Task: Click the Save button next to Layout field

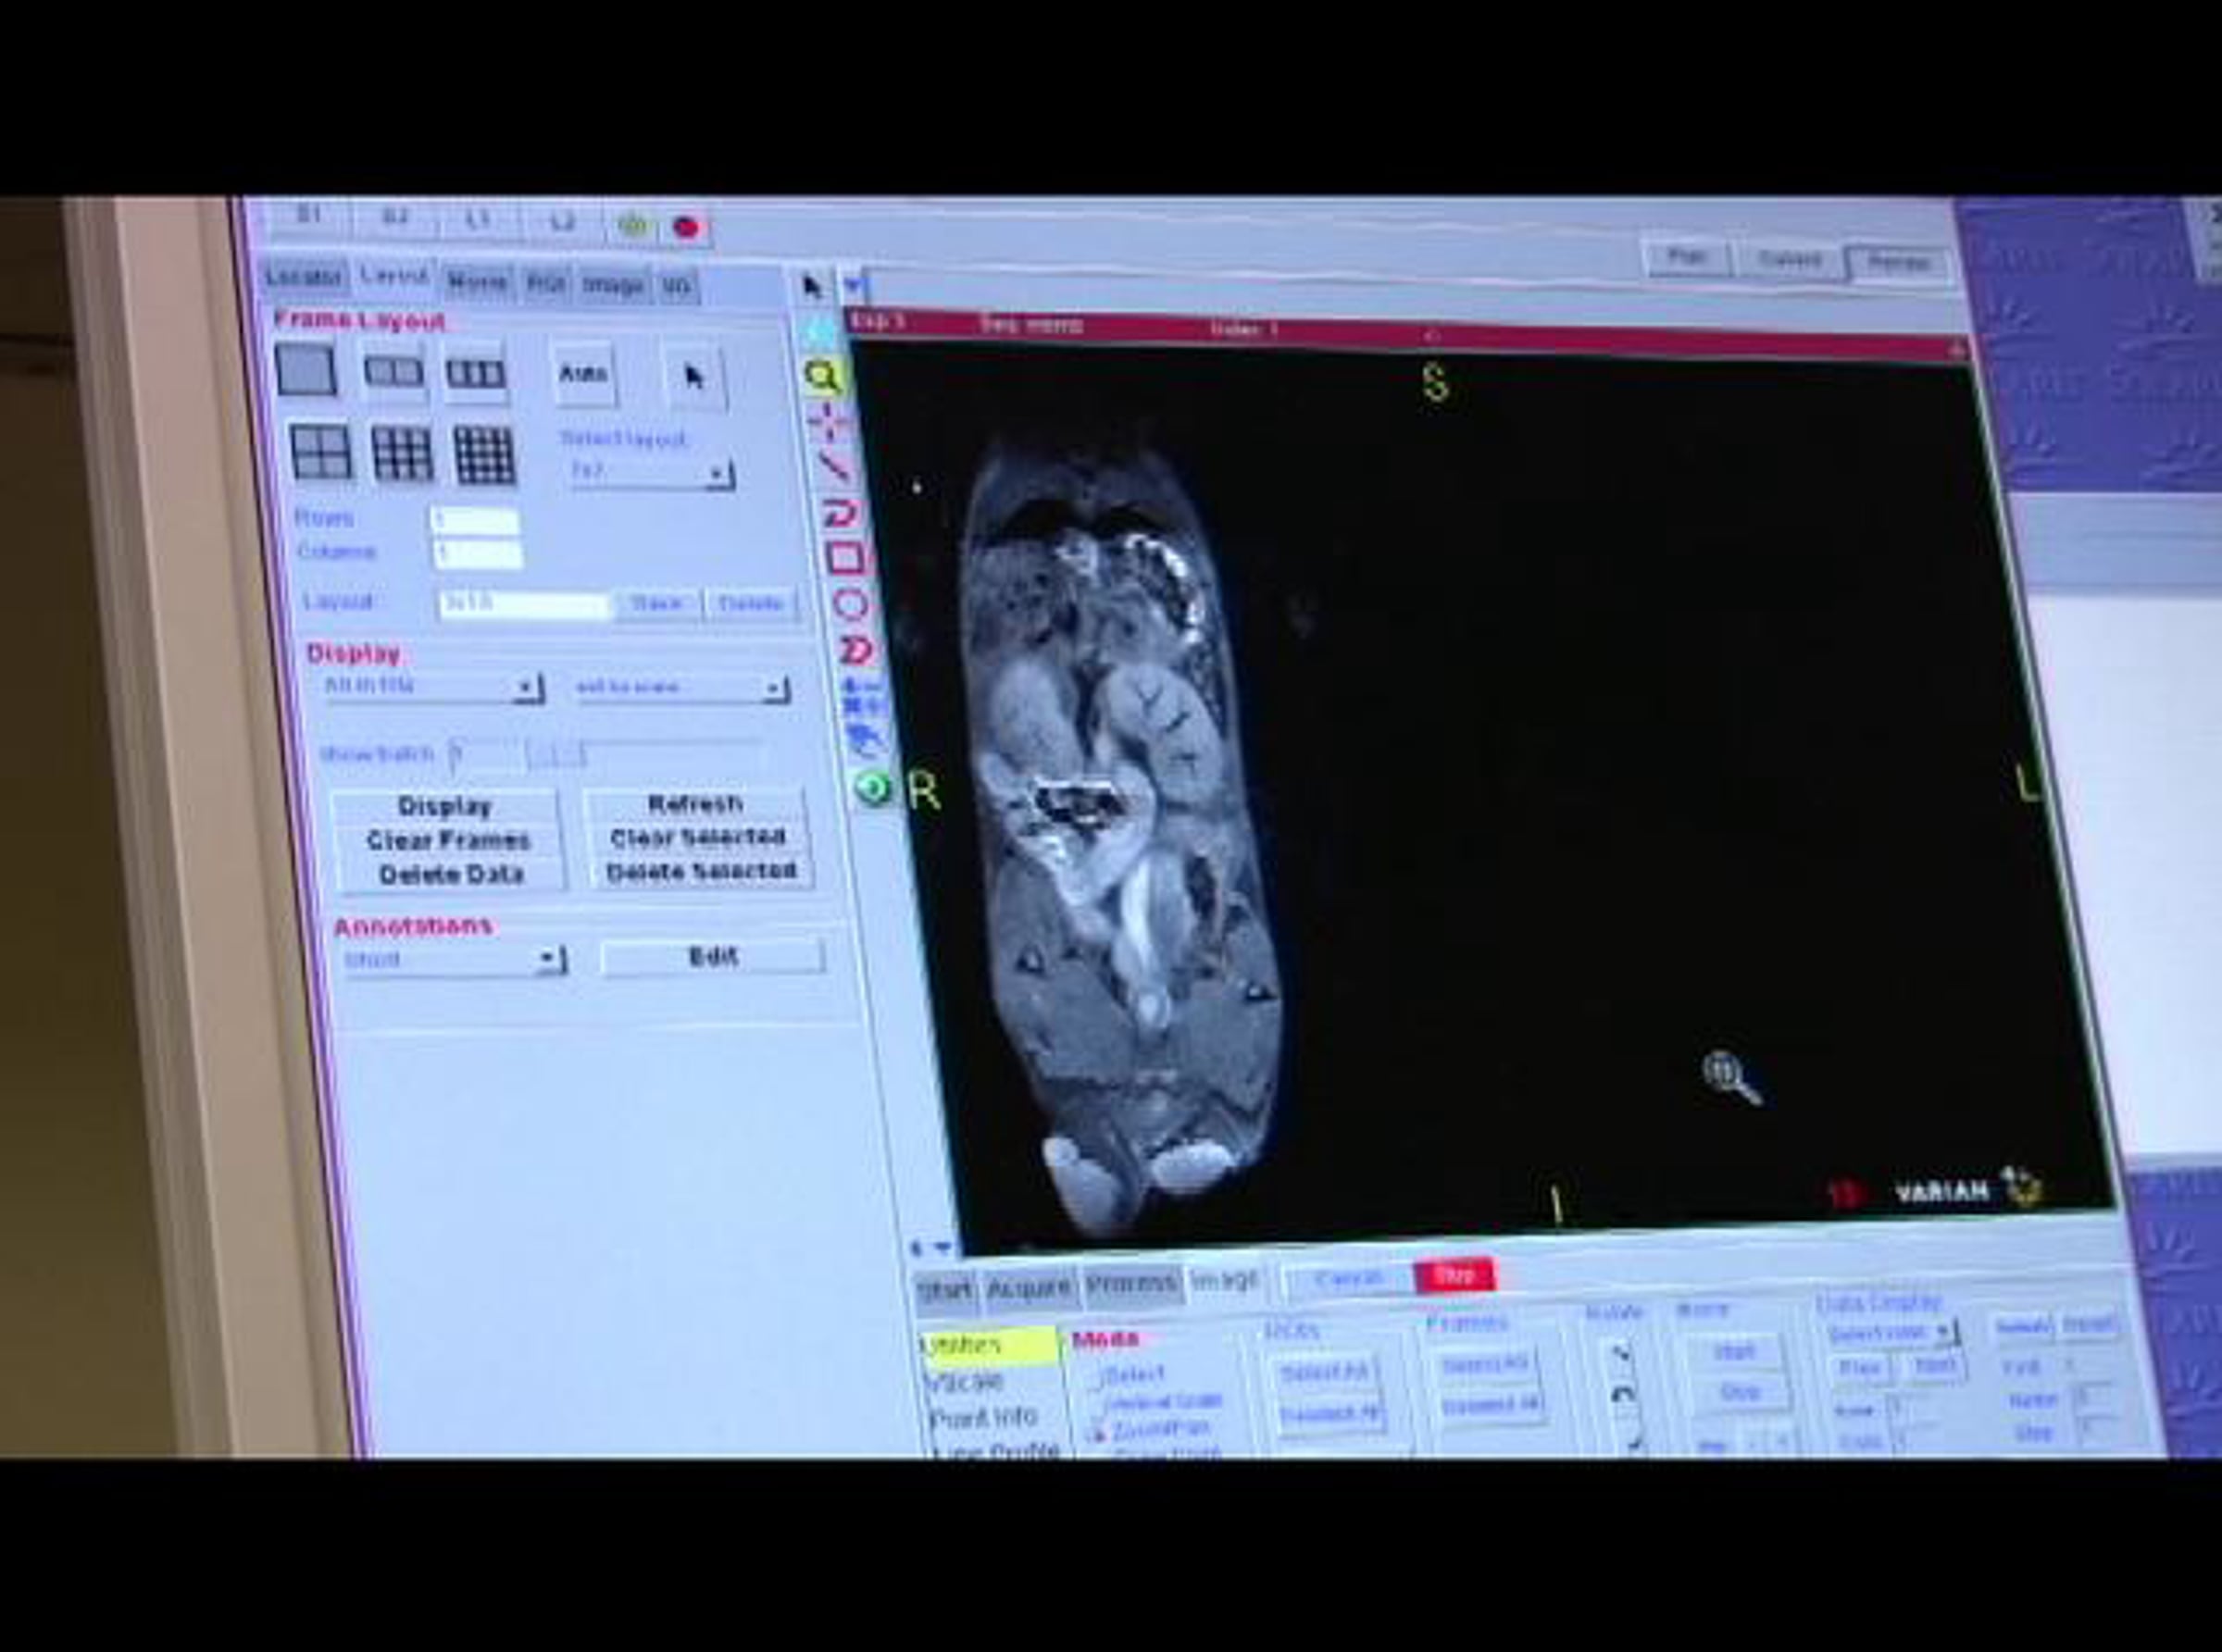Action: point(656,603)
